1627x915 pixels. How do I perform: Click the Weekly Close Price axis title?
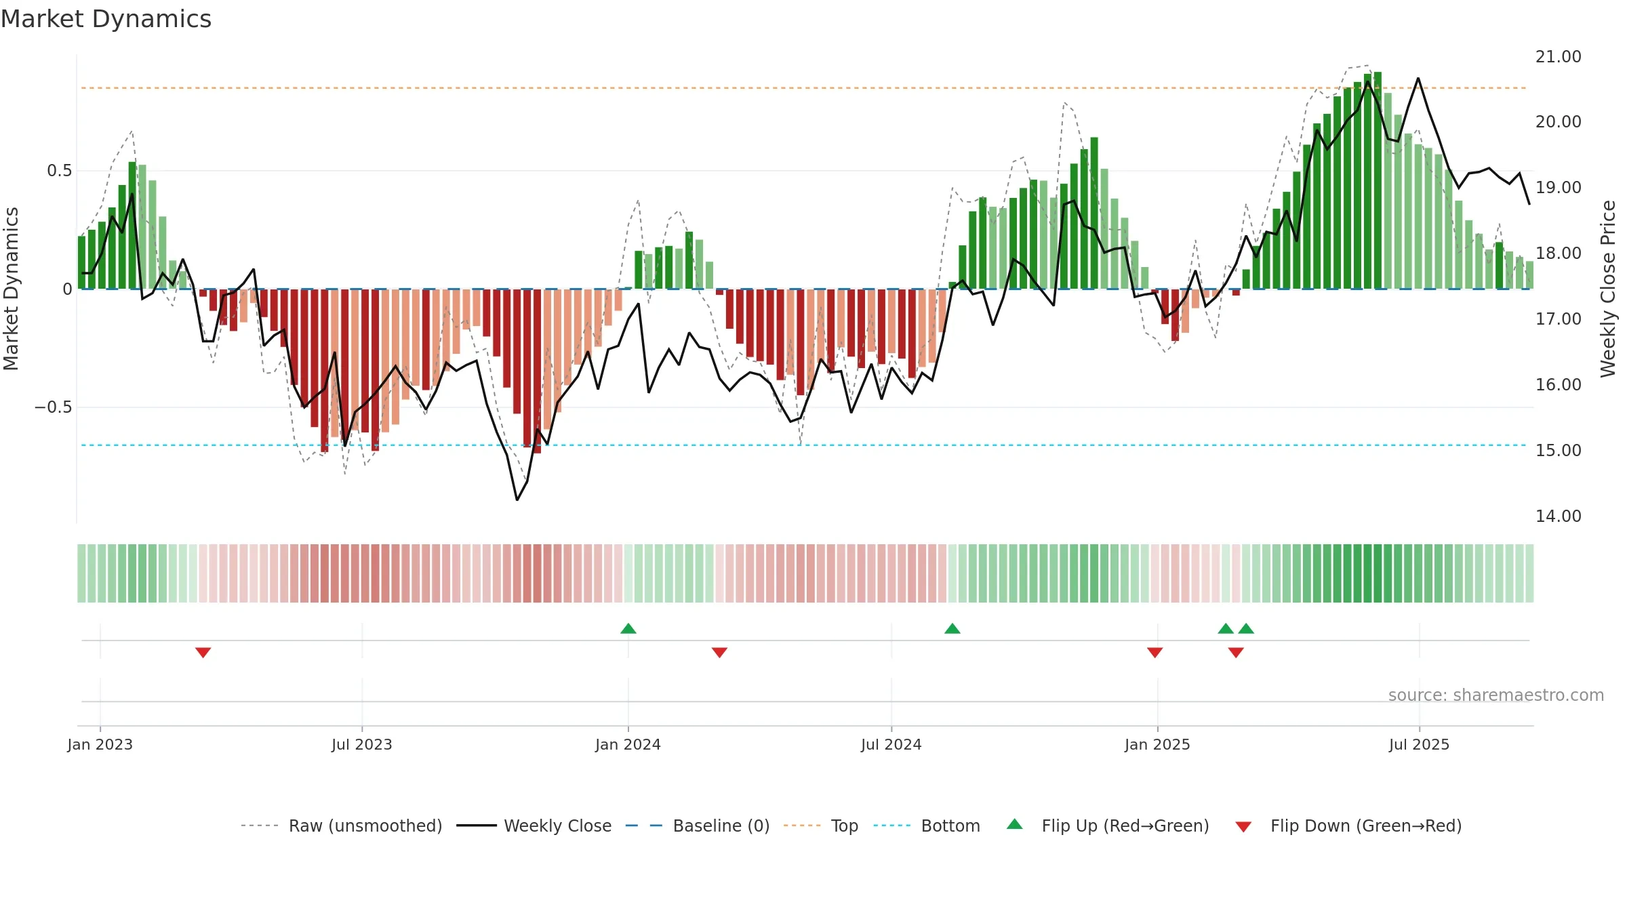click(x=1609, y=289)
